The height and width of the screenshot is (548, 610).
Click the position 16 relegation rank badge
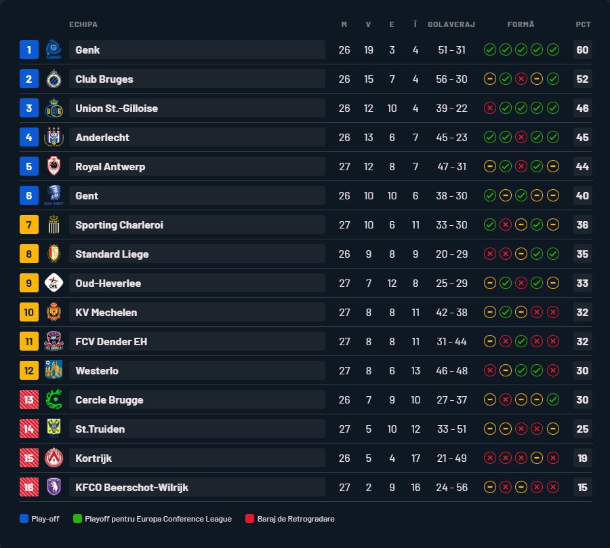29,487
